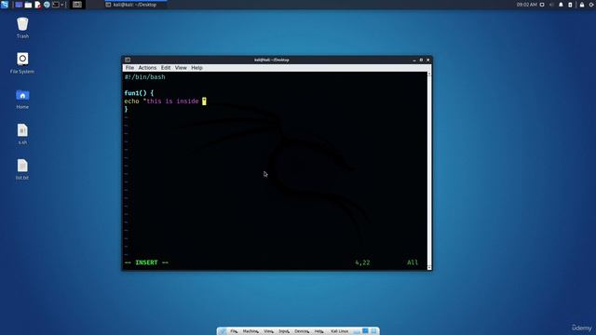Click the 09:02 AM clock
Screen dimensions: 596x335
click(526, 5)
